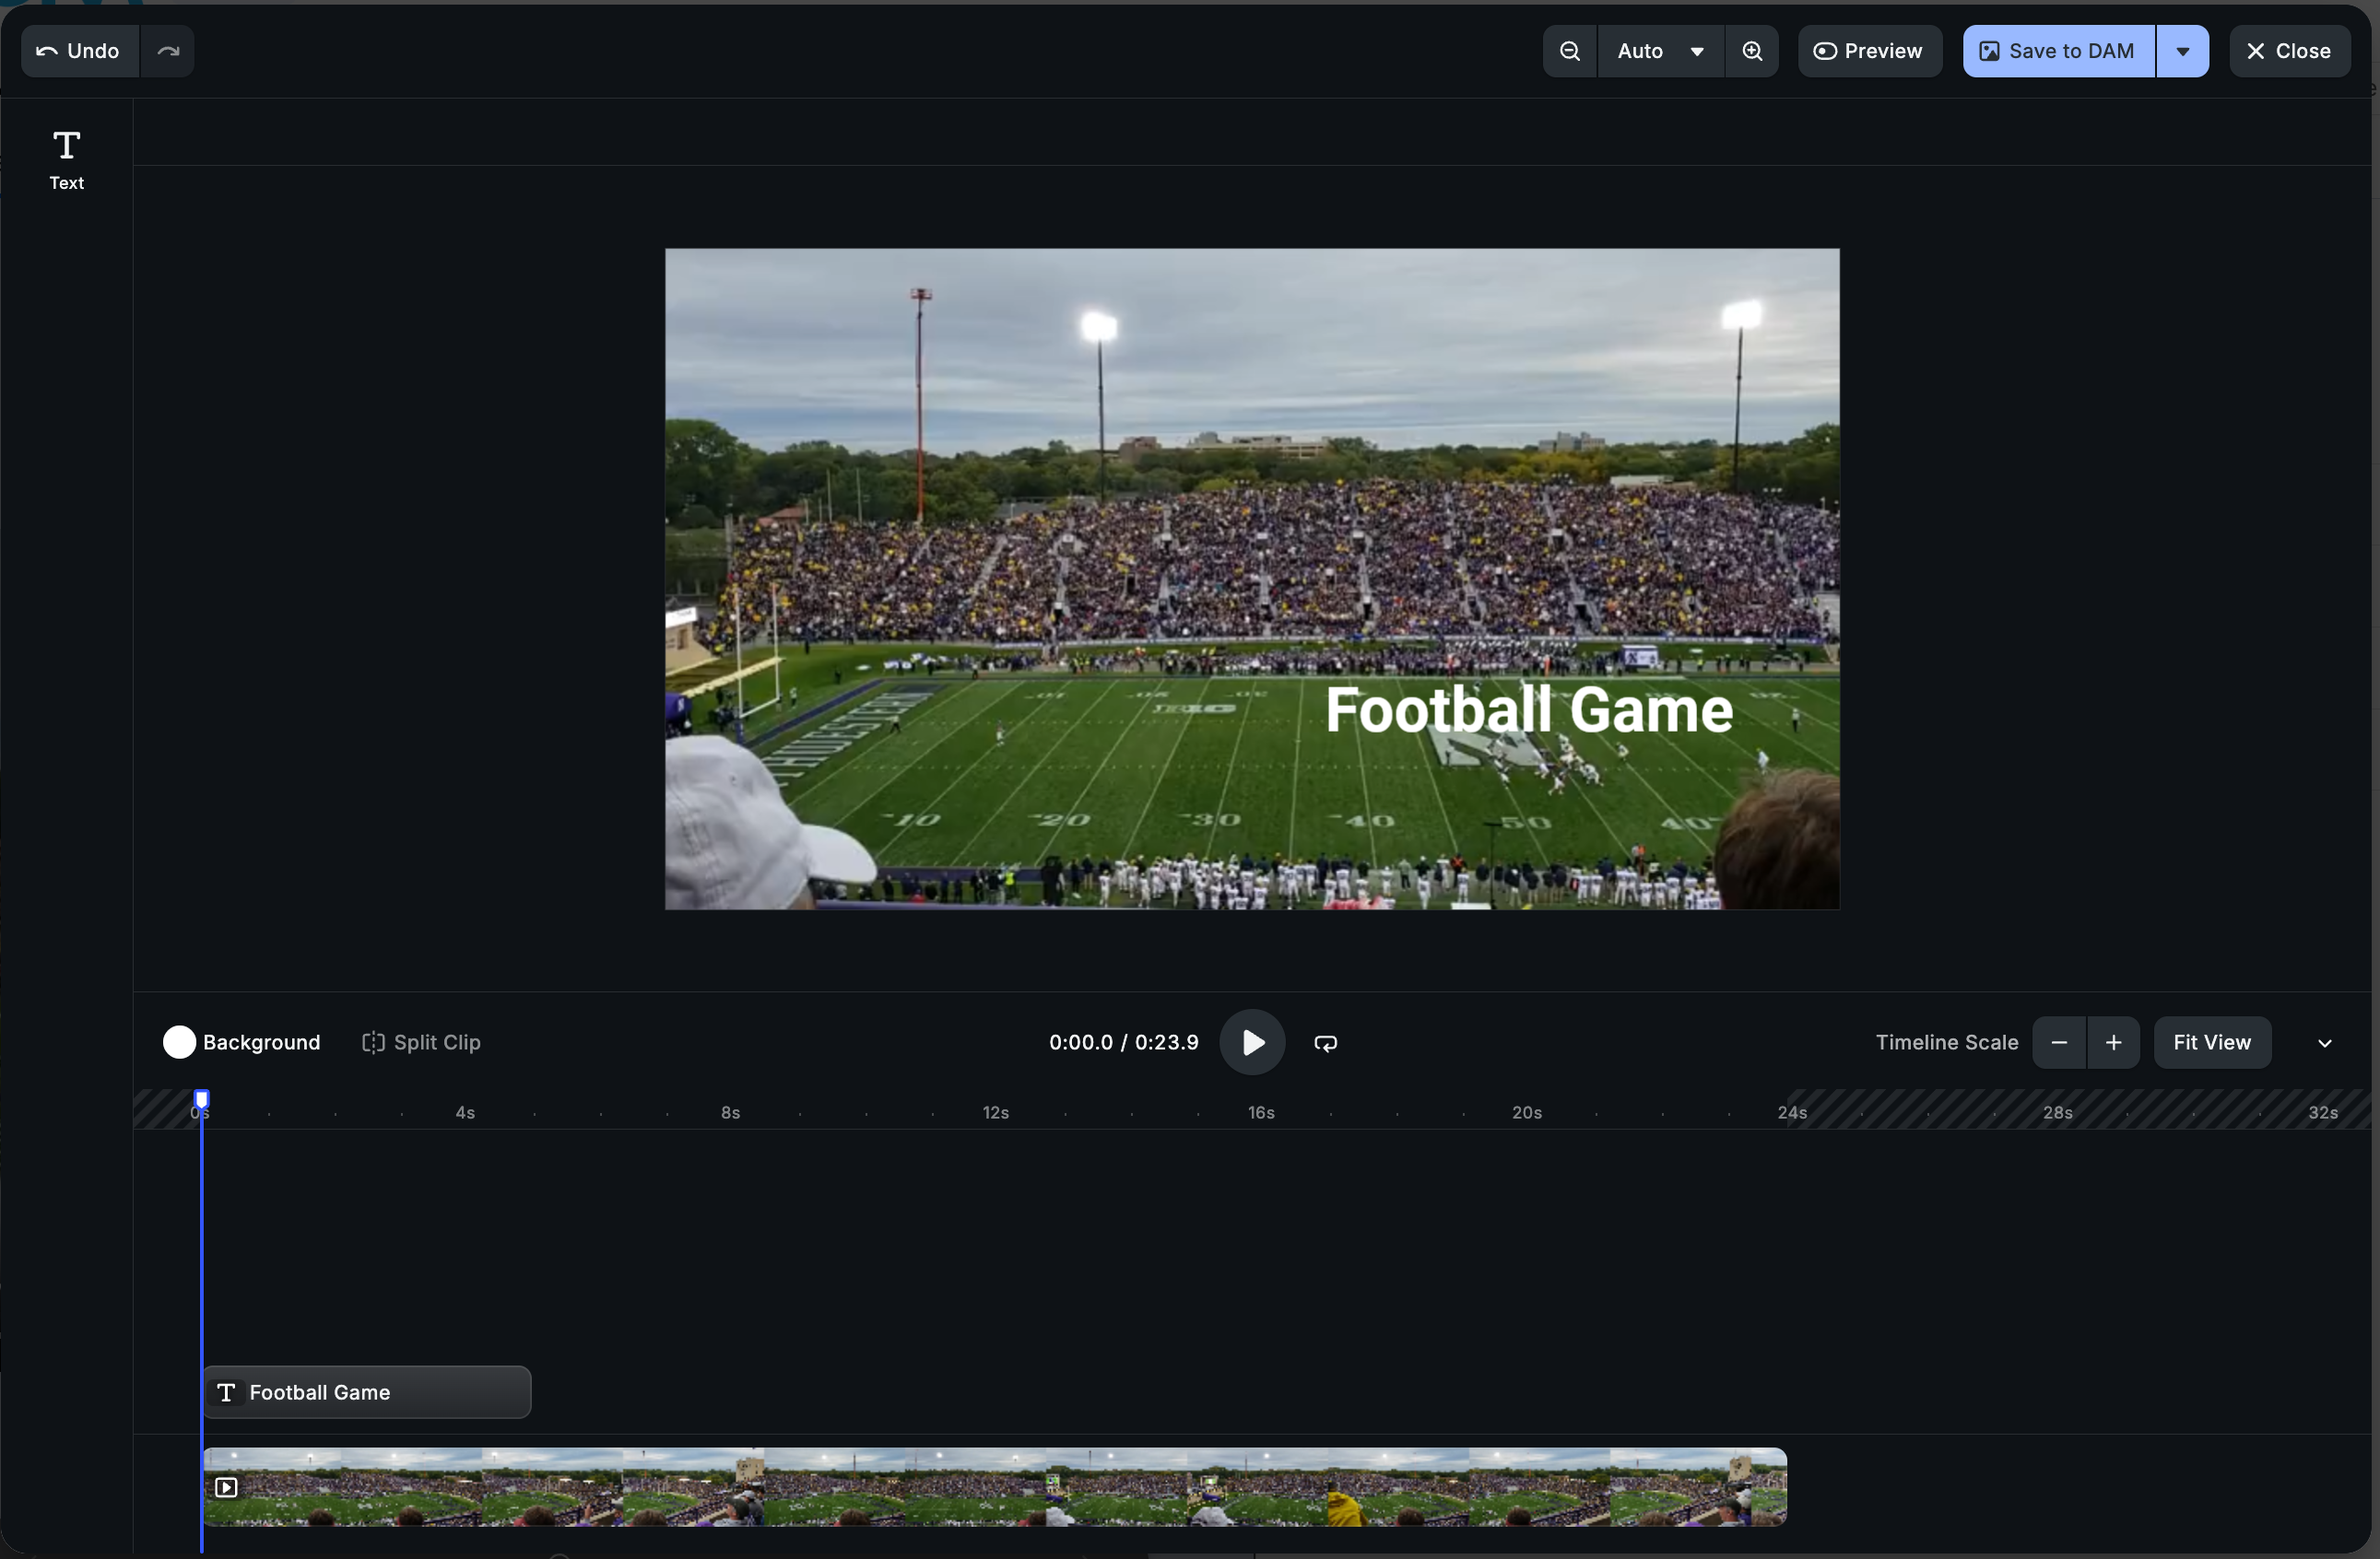Toggle the loop playback icon
This screenshot has height=1559, width=2380.
[x=1325, y=1042]
